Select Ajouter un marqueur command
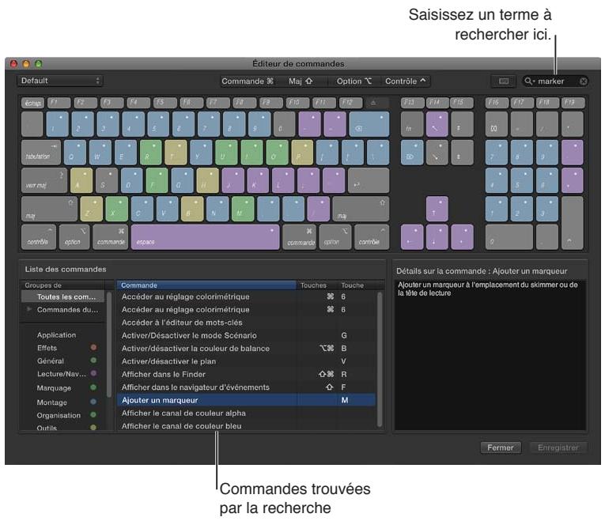605x521 pixels. coord(246,400)
